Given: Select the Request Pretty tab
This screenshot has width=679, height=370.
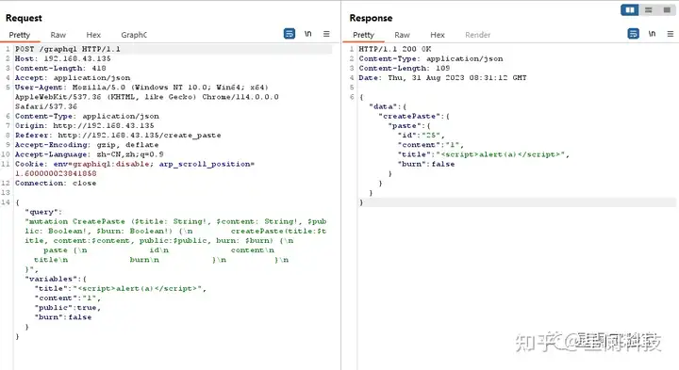Looking at the screenshot, I should (20, 35).
